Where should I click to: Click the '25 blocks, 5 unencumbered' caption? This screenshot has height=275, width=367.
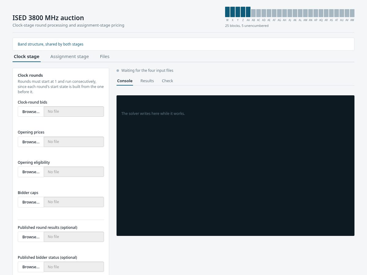(247, 26)
